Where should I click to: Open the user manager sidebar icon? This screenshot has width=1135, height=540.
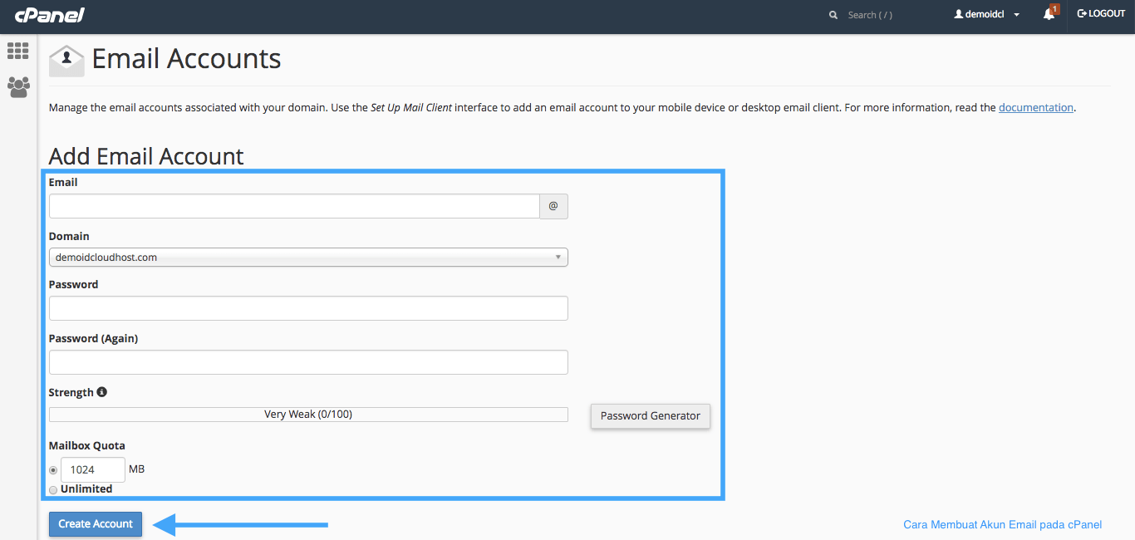(x=17, y=86)
